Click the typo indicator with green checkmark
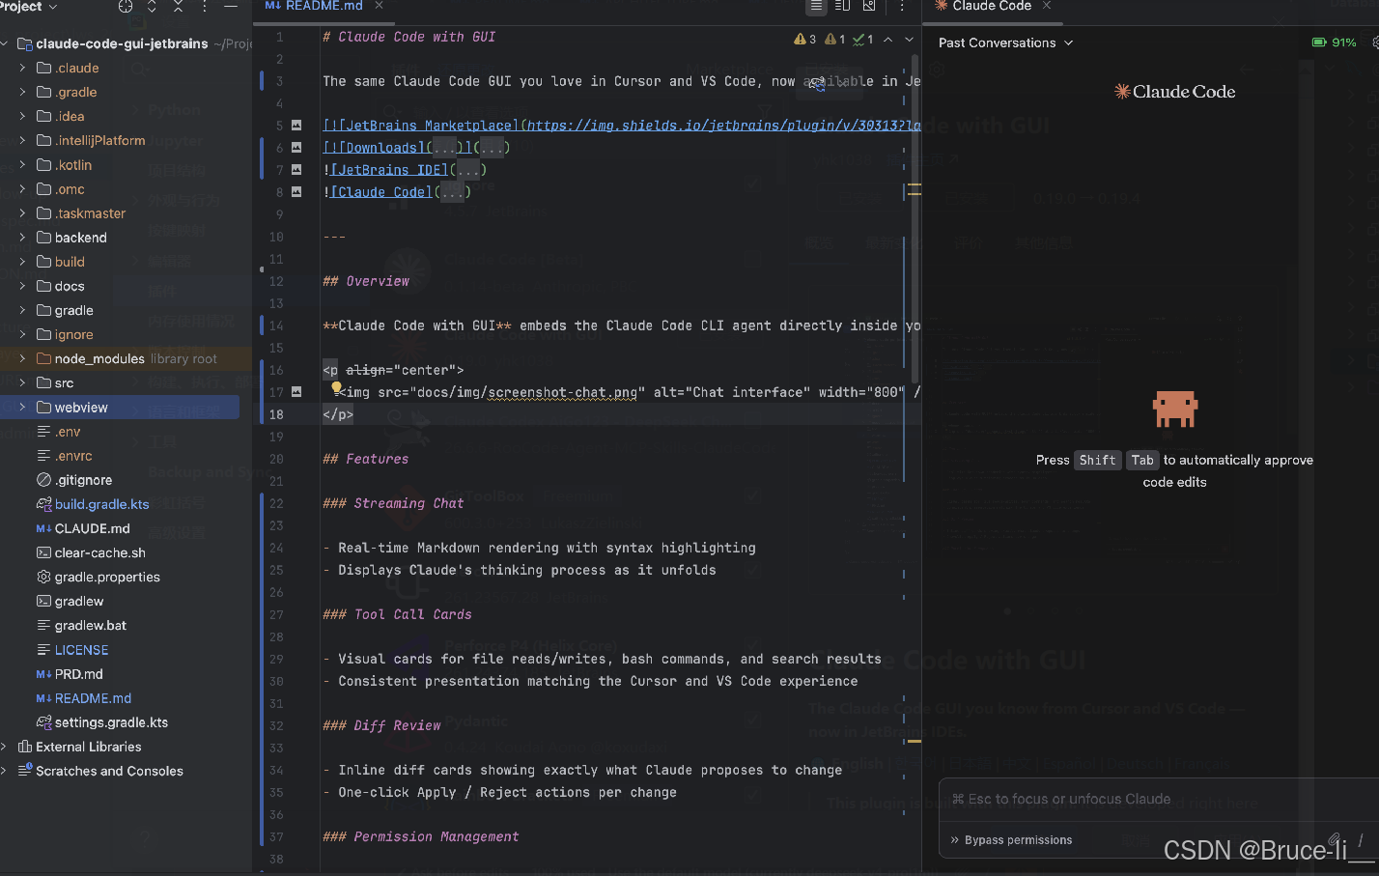This screenshot has height=876, width=1379. point(863,40)
